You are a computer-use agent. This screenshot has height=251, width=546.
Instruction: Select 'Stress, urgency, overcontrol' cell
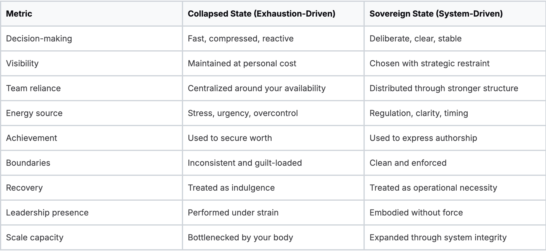(x=243, y=113)
